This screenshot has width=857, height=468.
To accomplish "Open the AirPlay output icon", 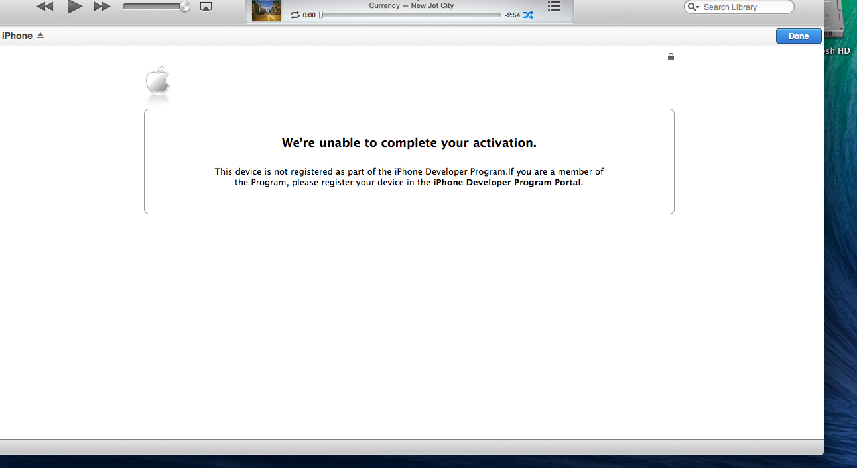I will pyautogui.click(x=206, y=7).
